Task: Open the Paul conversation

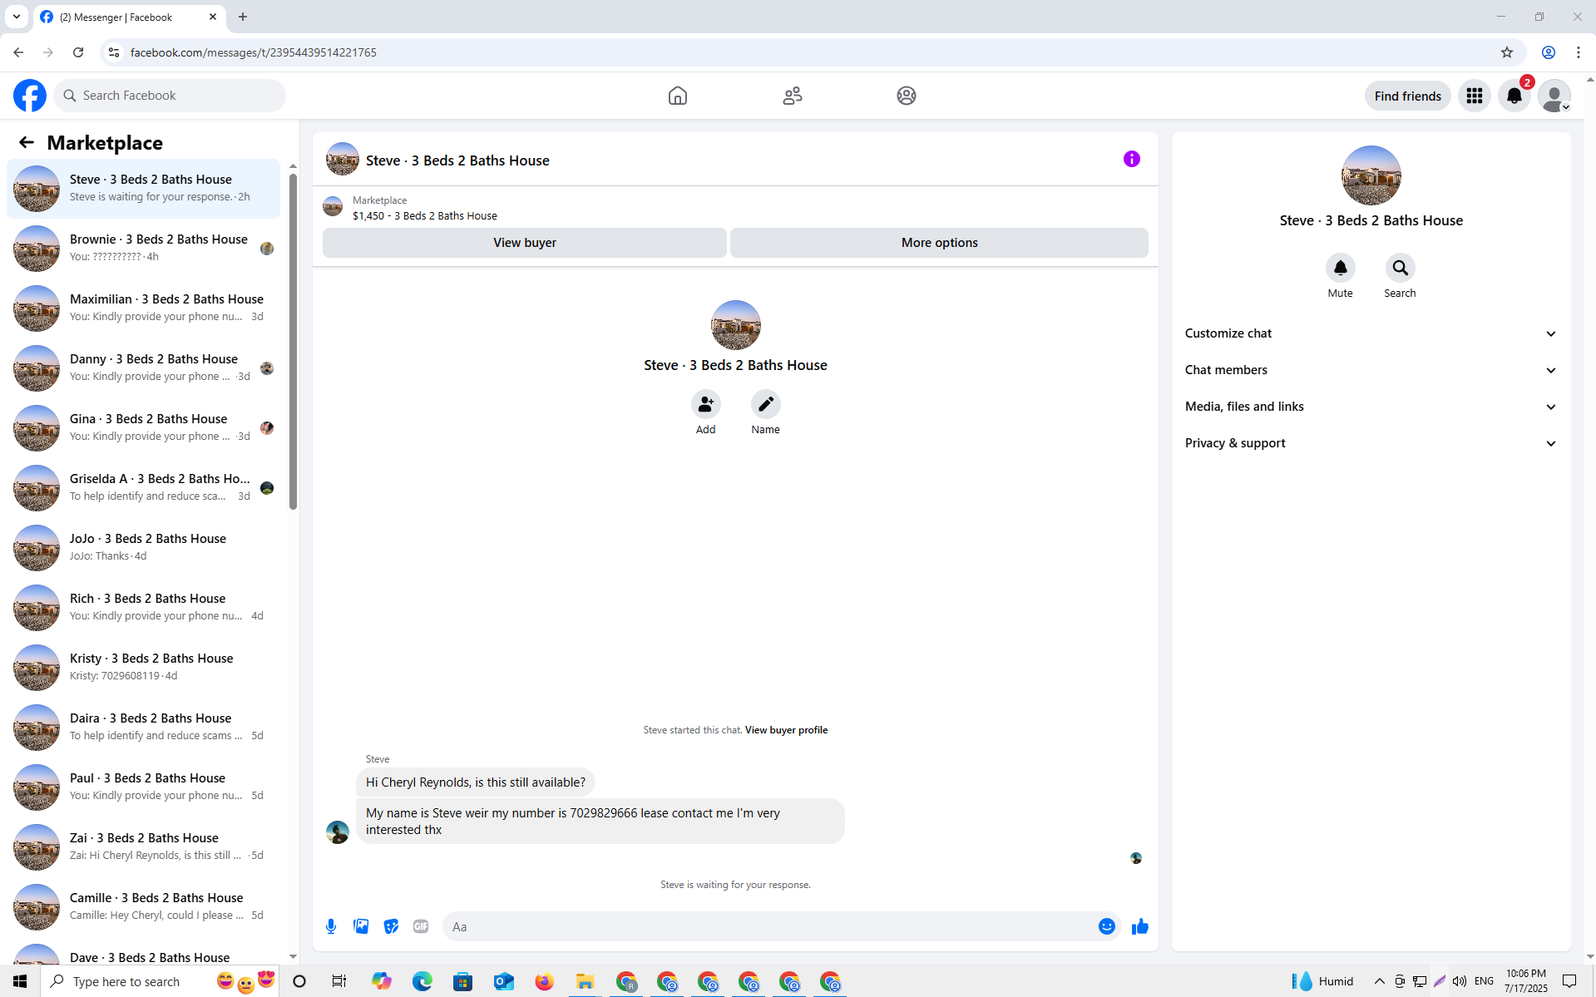Action: click(144, 787)
